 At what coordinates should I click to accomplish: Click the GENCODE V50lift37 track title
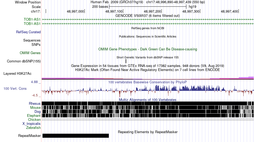148,16
